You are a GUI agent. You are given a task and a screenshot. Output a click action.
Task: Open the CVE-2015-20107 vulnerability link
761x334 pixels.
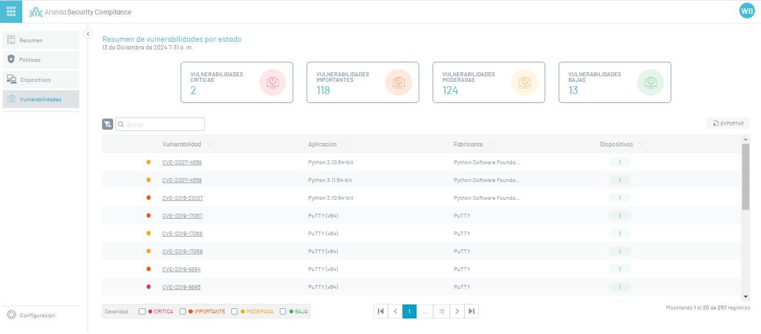[182, 198]
